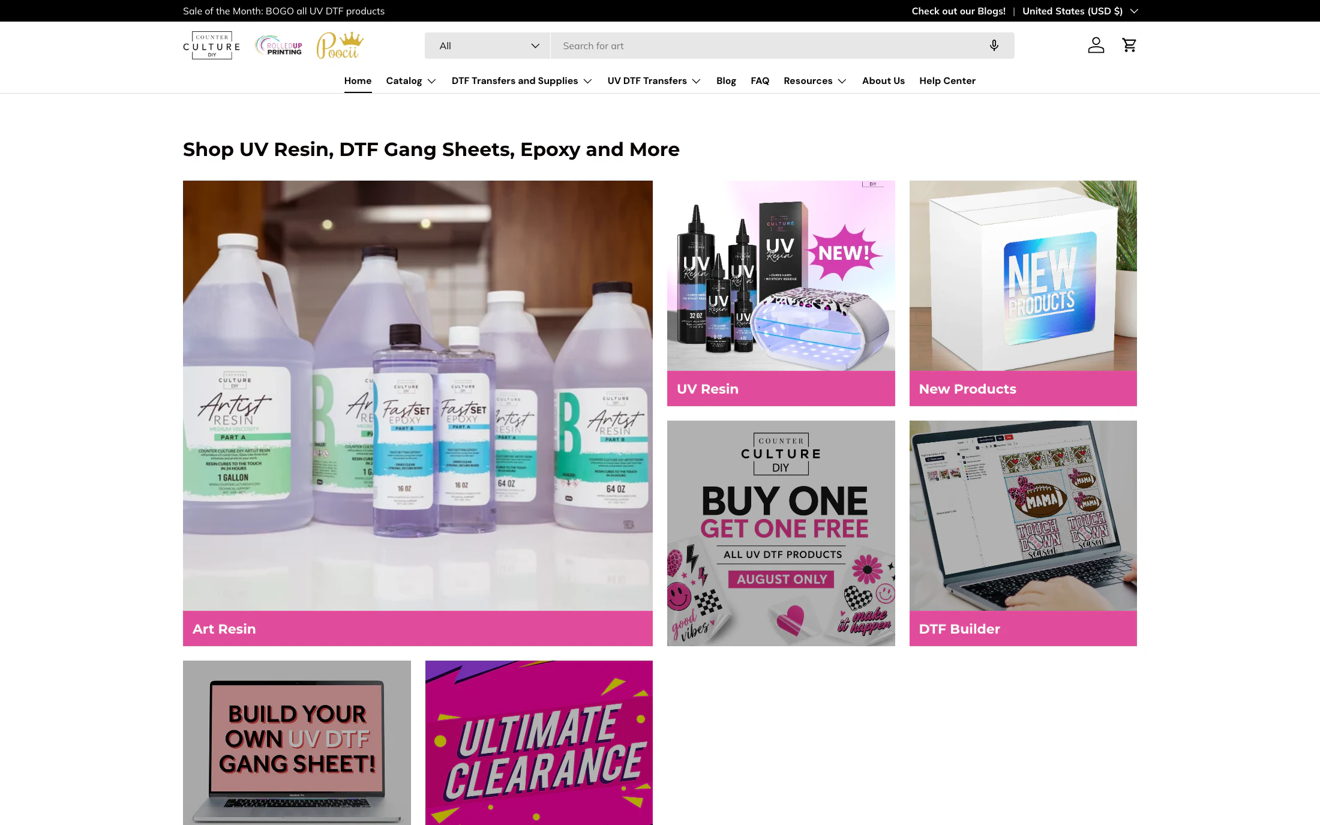
Task: Visit the Rolled Up Printing logo
Action: pos(279,46)
